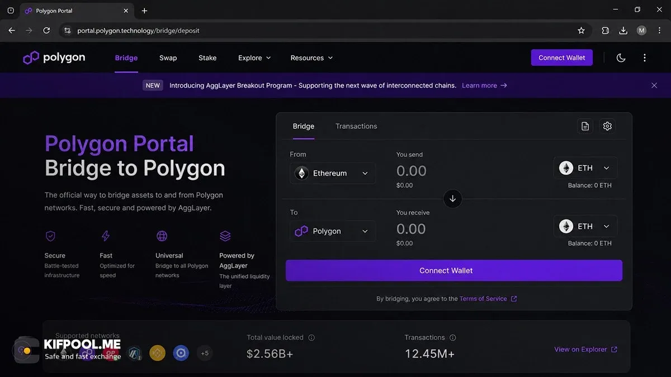
Task: View site information icon in address bar
Action: (68, 31)
